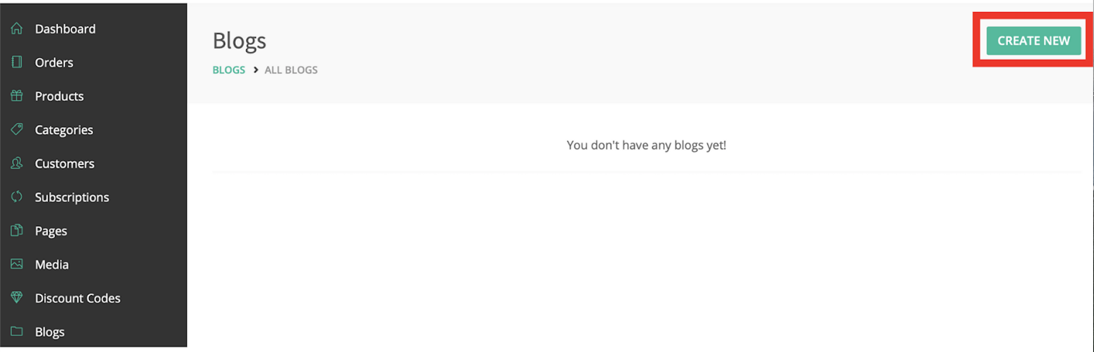Open the Subscriptions menu label
This screenshot has height=352, width=1094.
[x=72, y=198]
